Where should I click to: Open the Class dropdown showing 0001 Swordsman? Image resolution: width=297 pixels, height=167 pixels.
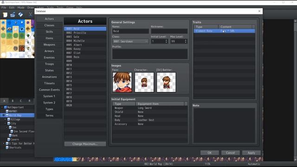click(x=130, y=41)
